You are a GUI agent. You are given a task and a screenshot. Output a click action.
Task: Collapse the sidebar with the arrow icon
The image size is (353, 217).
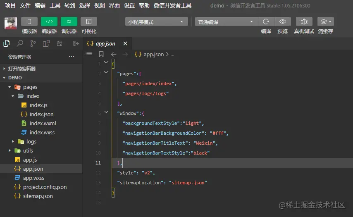point(76,43)
